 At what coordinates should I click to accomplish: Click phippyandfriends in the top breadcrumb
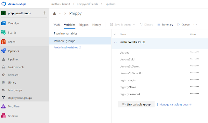point(87,4)
